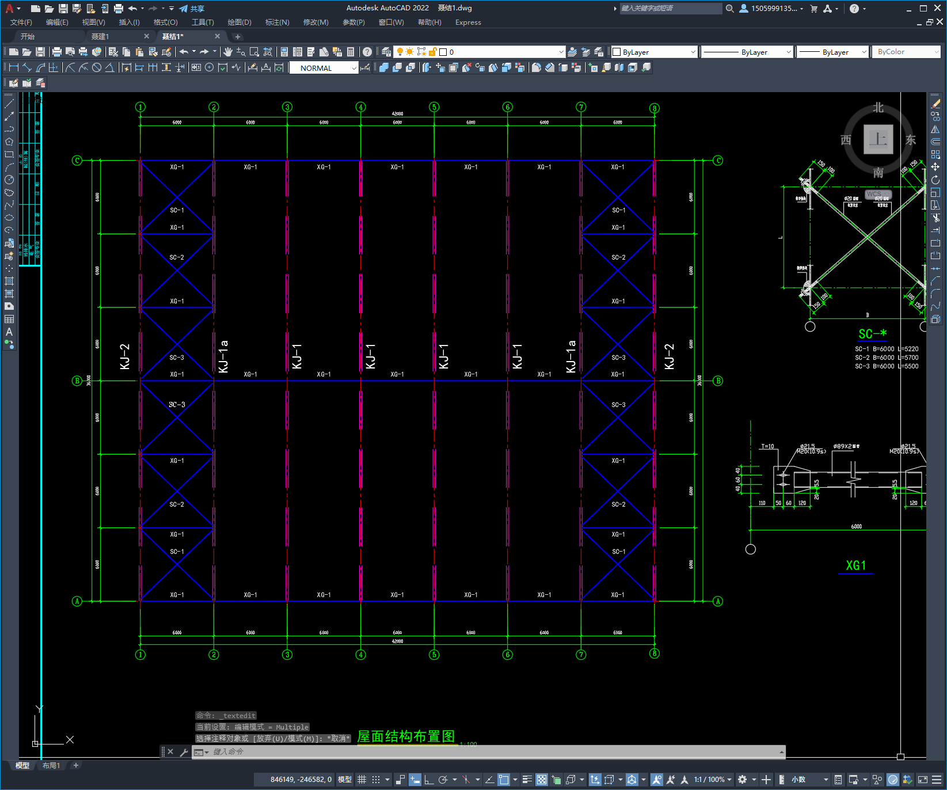The height and width of the screenshot is (790, 947).
Task: Open the 标注(N) menu
Action: pos(277,22)
